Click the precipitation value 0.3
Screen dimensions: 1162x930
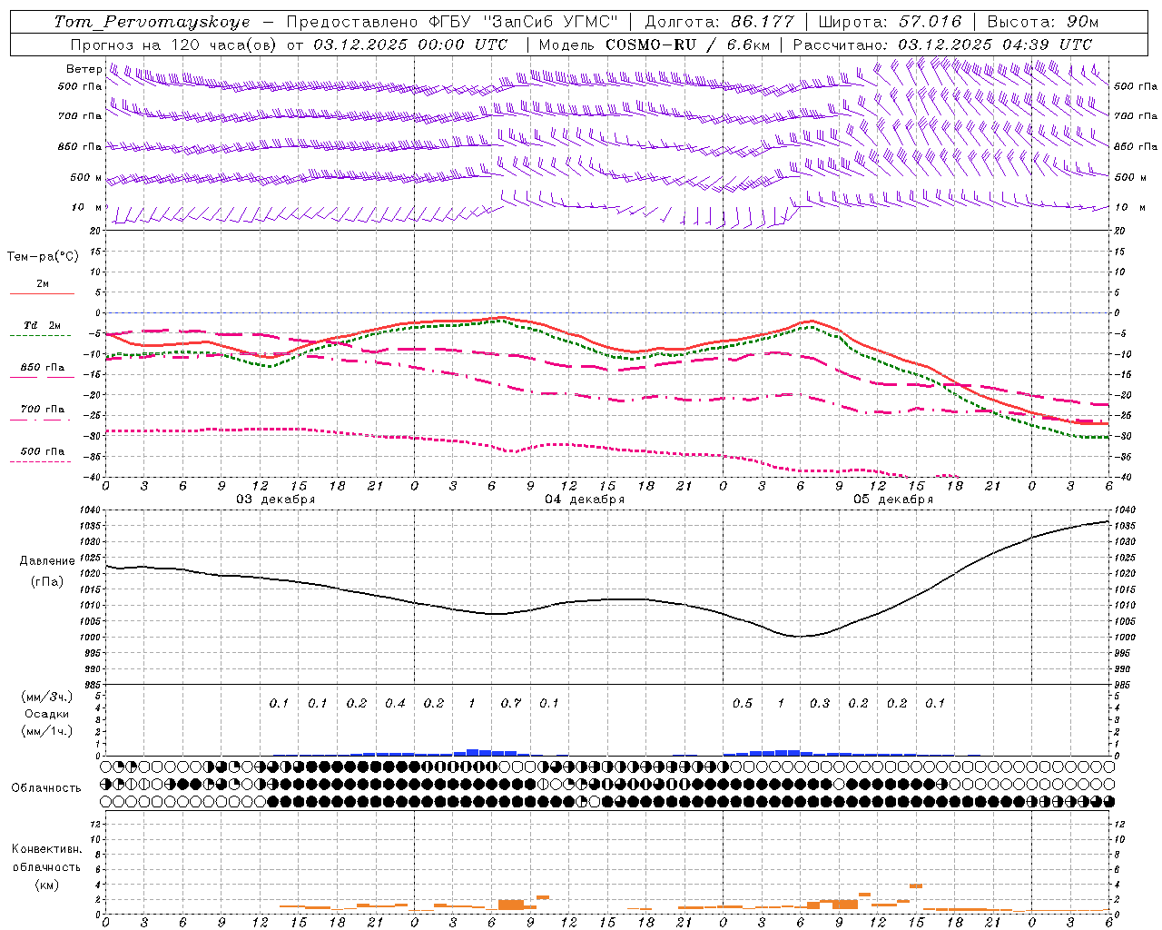tap(820, 703)
